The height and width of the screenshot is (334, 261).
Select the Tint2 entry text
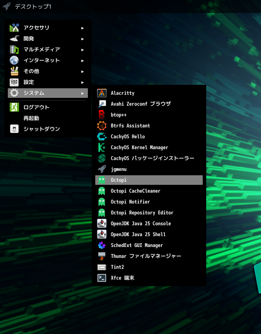point(117,267)
